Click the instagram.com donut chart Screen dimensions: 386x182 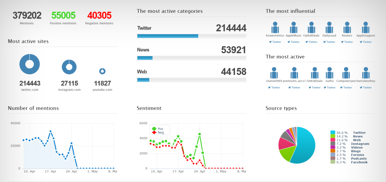pyautogui.click(x=69, y=67)
